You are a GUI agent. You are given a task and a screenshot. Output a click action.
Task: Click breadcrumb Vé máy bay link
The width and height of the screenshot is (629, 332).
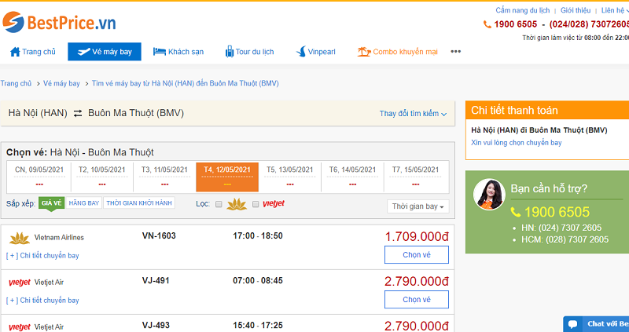[x=61, y=84]
